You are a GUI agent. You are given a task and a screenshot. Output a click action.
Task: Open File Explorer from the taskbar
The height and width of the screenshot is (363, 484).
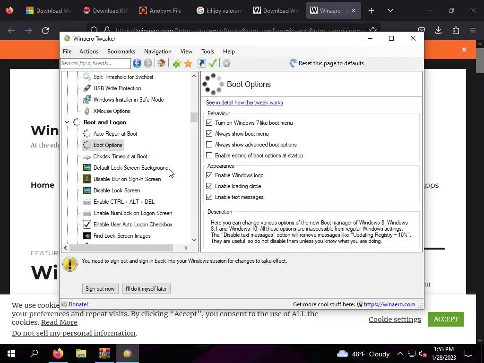(x=81, y=354)
